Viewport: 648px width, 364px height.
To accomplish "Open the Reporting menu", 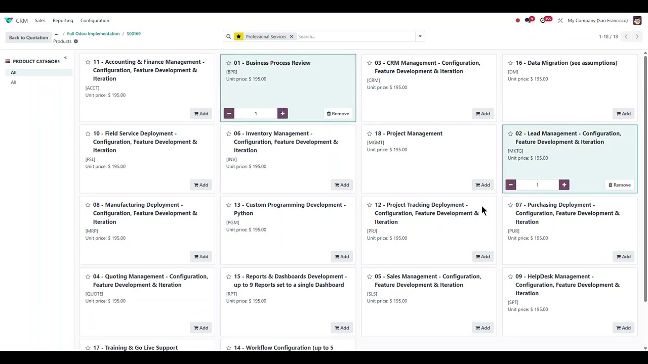I will click(x=63, y=21).
